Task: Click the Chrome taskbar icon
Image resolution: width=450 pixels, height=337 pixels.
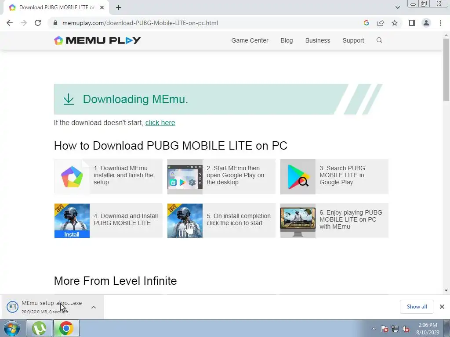Action: (66, 328)
